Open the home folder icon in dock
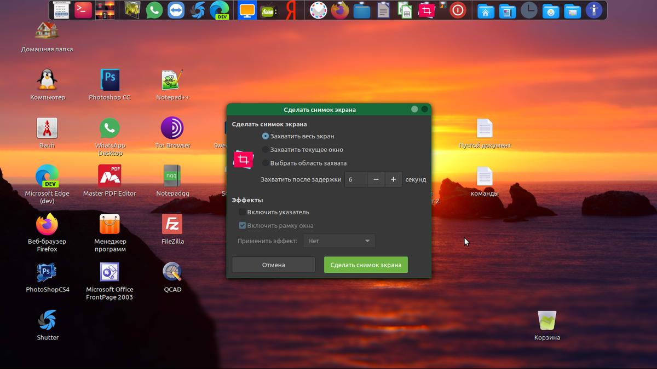The image size is (657, 369). (x=485, y=10)
